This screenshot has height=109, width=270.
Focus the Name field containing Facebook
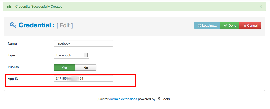pos(83,43)
